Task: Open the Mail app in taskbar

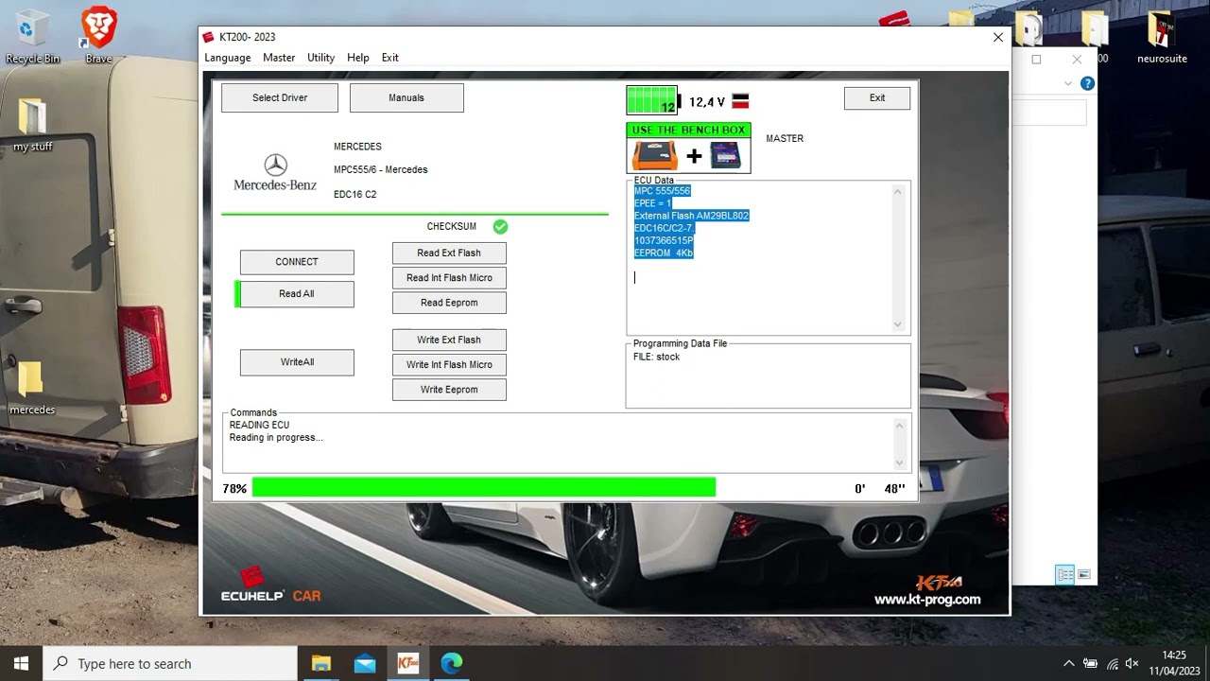Action: pos(365,664)
